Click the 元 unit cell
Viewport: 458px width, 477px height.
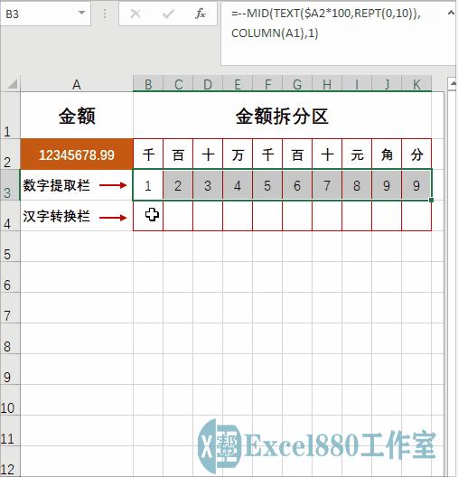click(x=357, y=154)
